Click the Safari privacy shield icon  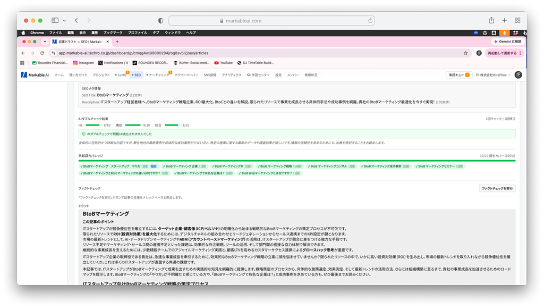[160, 21]
